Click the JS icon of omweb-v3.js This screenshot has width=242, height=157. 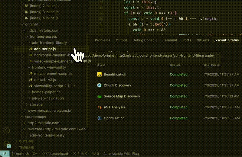[31, 79]
